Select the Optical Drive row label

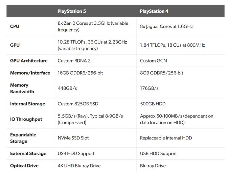click(24, 166)
